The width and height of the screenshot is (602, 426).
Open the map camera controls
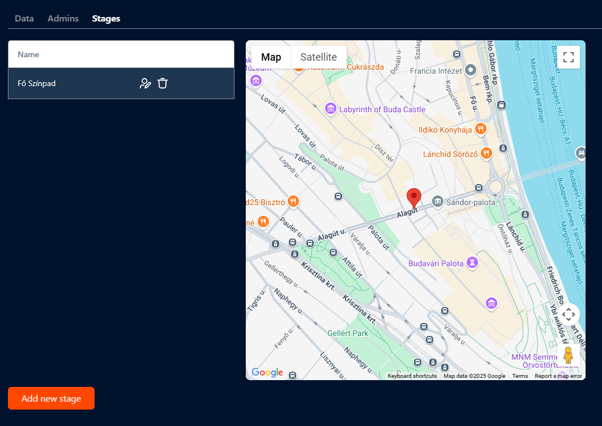point(568,314)
